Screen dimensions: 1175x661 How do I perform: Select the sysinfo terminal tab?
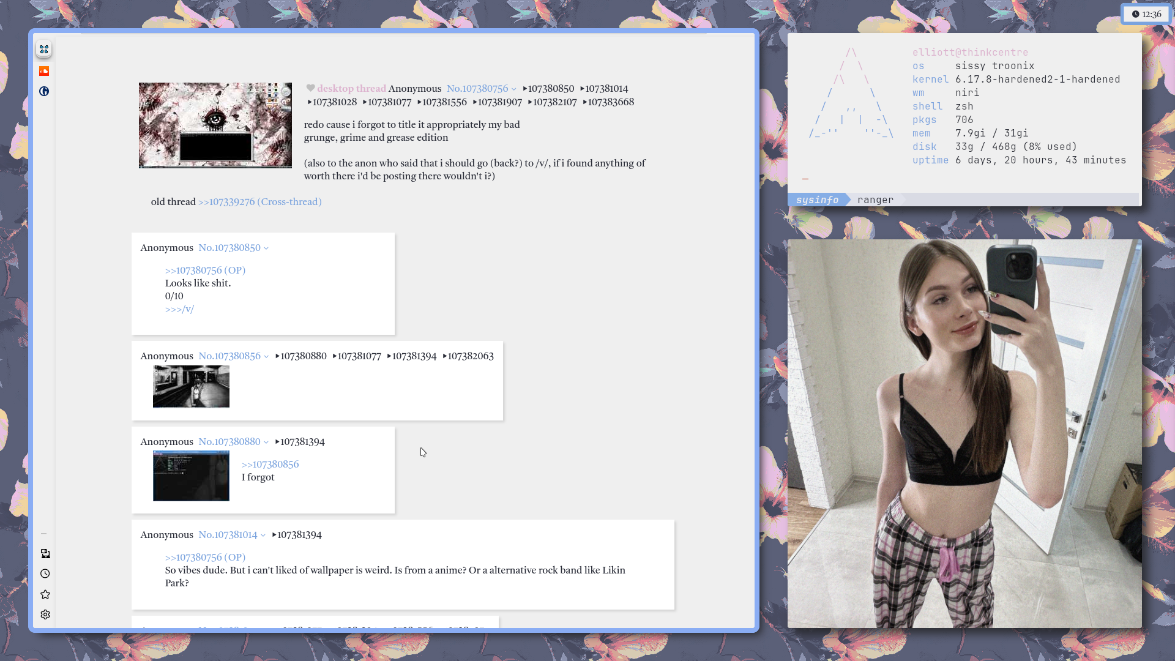pos(817,200)
